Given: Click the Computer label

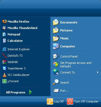Looking at the screenshot, I should pos(68,46).
